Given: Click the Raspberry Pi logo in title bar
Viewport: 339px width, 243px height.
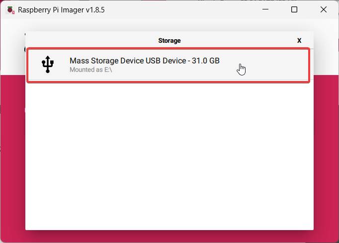Looking at the screenshot, I should click(x=10, y=9).
